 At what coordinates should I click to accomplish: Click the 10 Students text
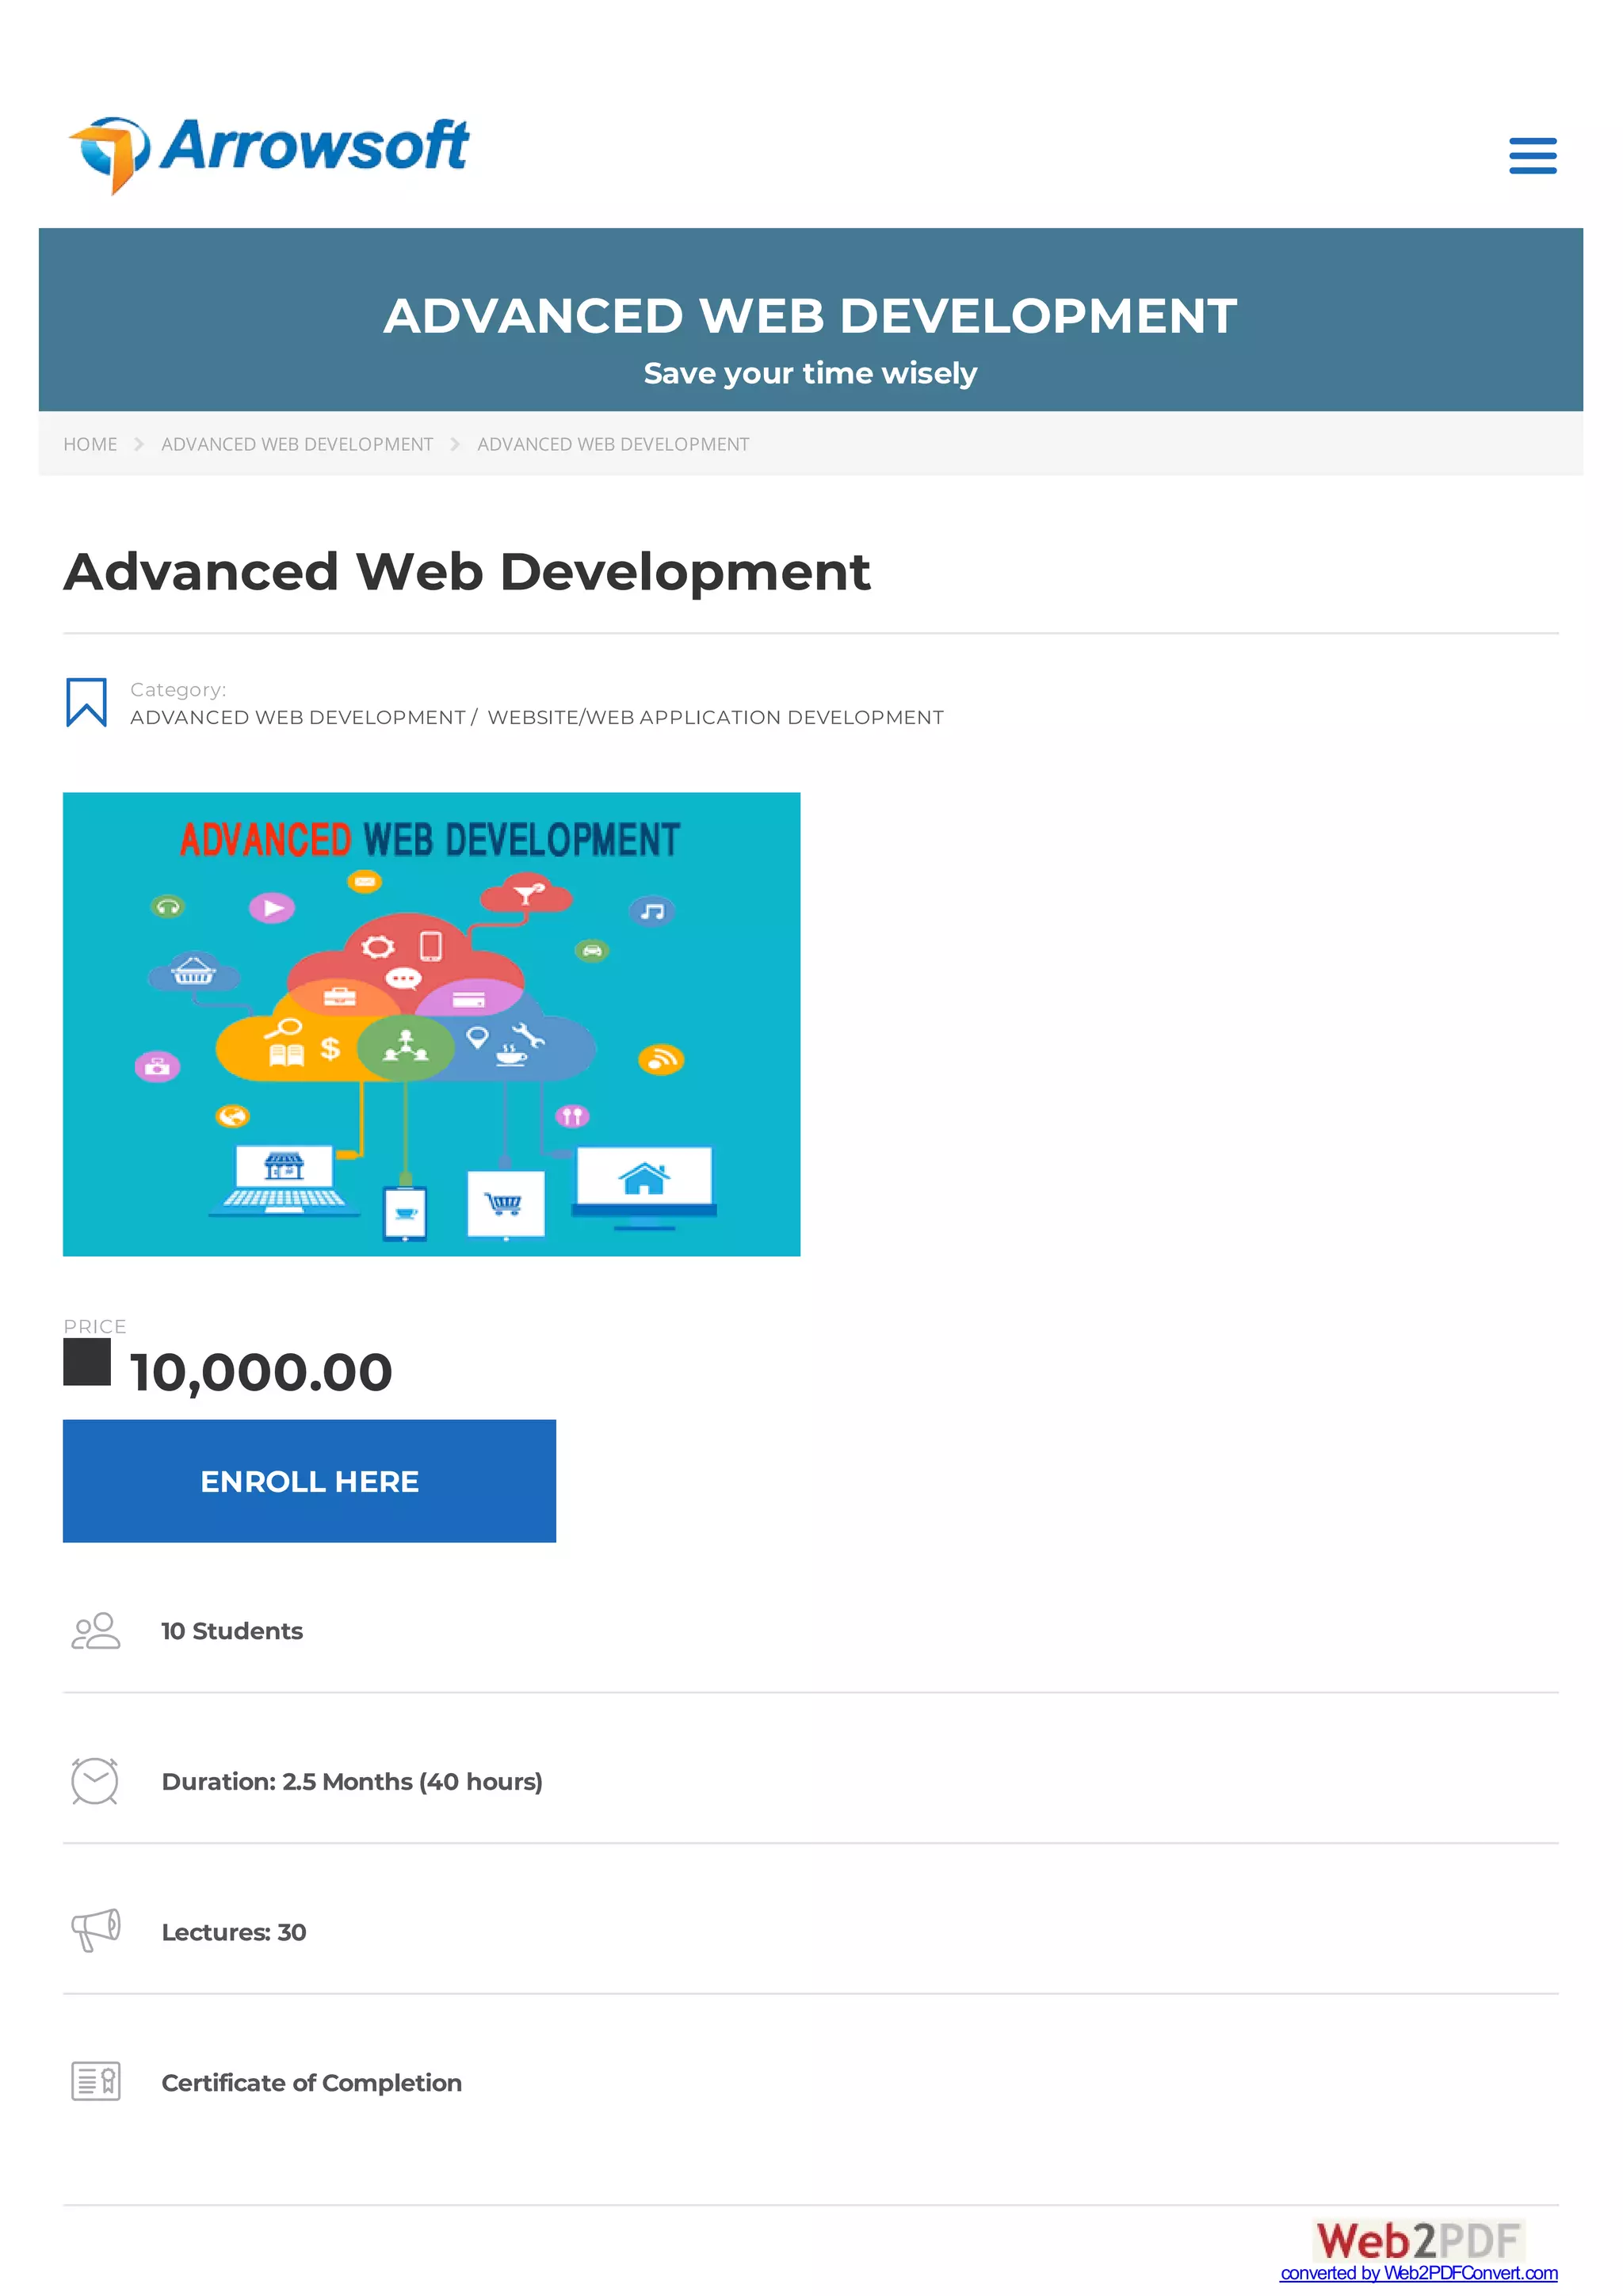[x=232, y=1631]
